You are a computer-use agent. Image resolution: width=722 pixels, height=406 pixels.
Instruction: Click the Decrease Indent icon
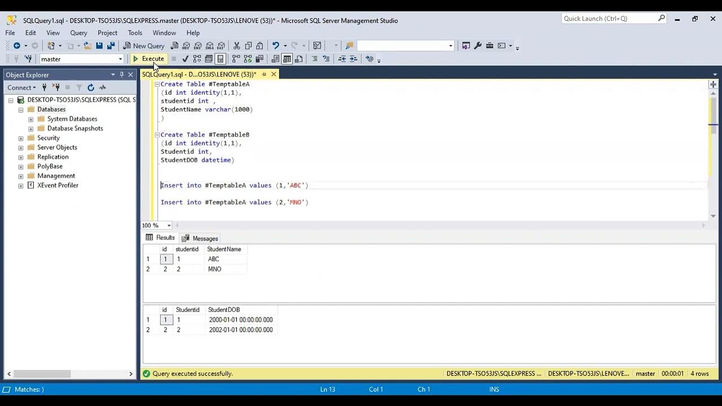coord(342,59)
